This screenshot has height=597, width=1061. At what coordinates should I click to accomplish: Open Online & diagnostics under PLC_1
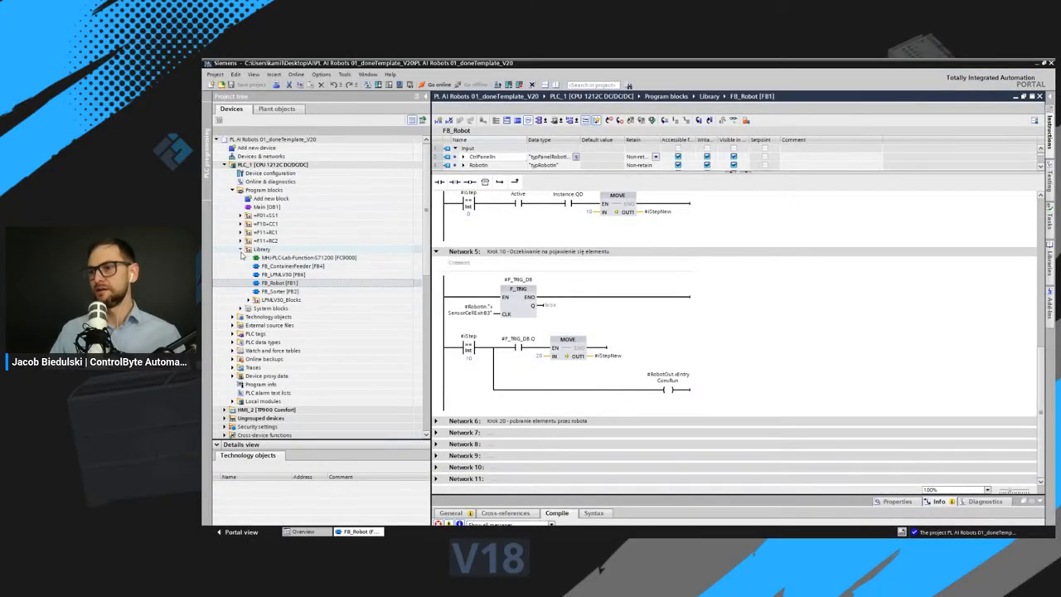pos(270,182)
